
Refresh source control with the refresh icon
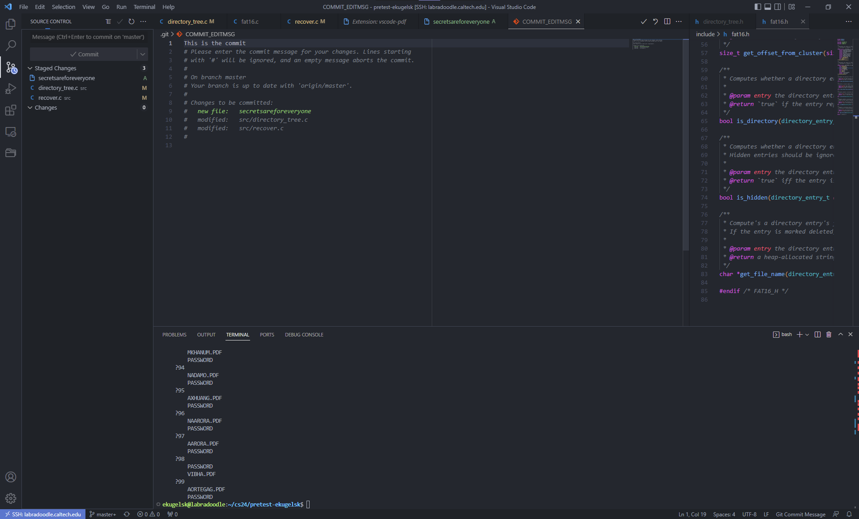(132, 21)
